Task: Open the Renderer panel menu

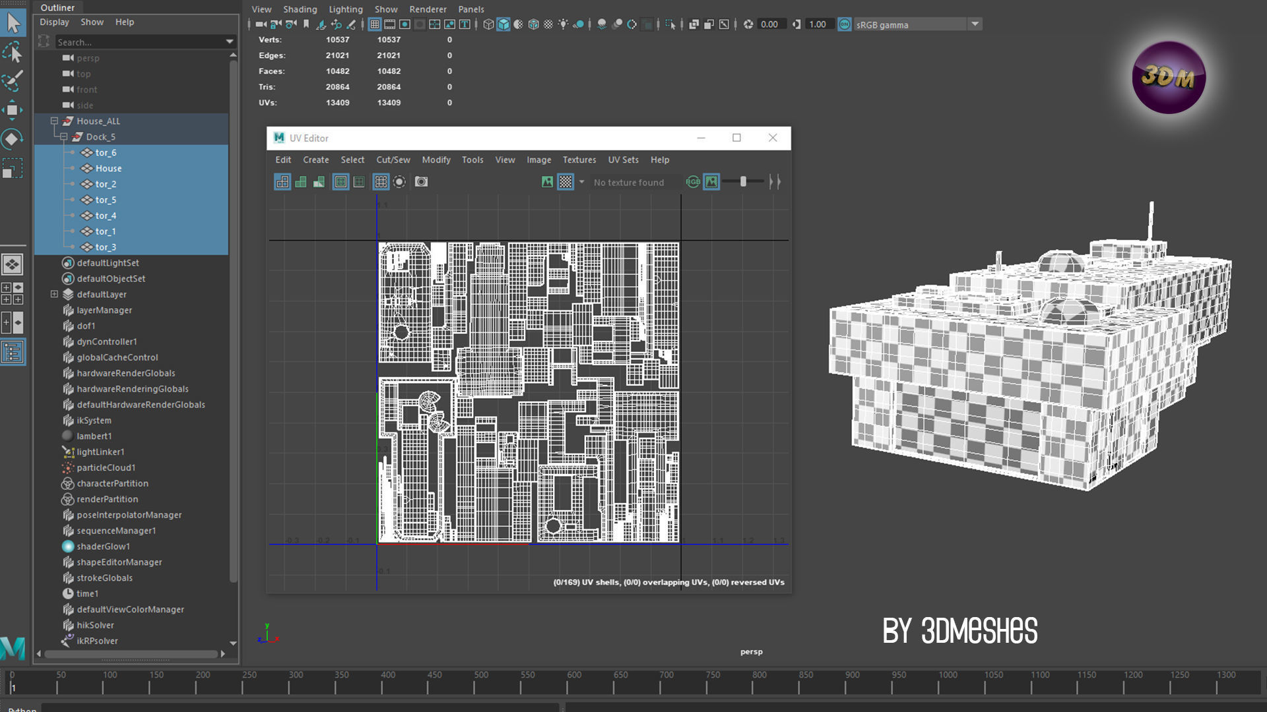Action: pyautogui.click(x=428, y=9)
